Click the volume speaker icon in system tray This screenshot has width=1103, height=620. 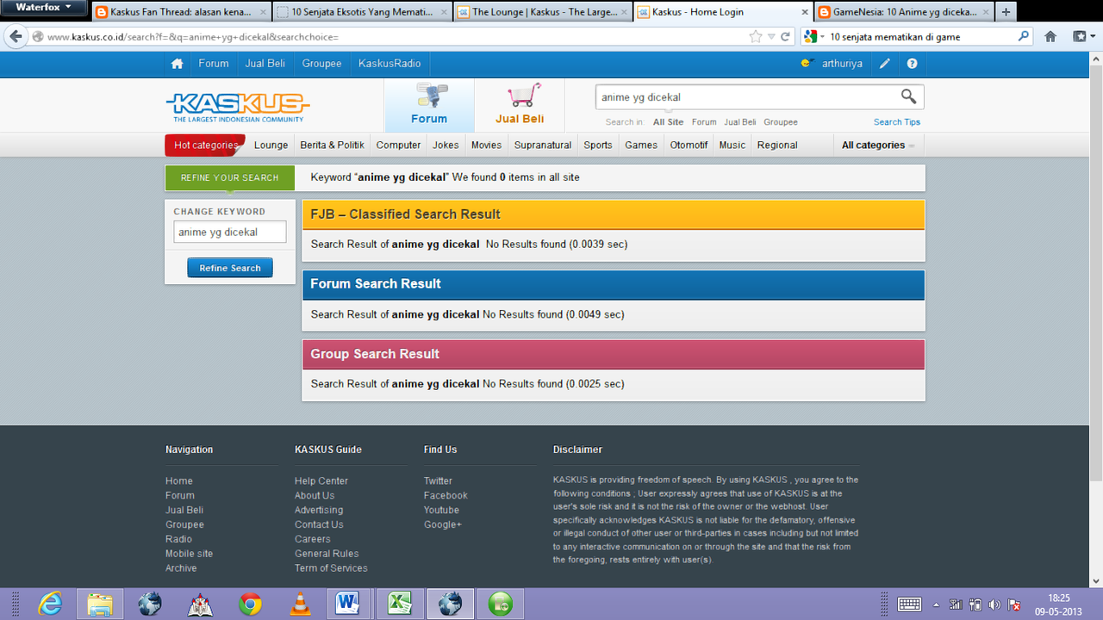click(995, 604)
